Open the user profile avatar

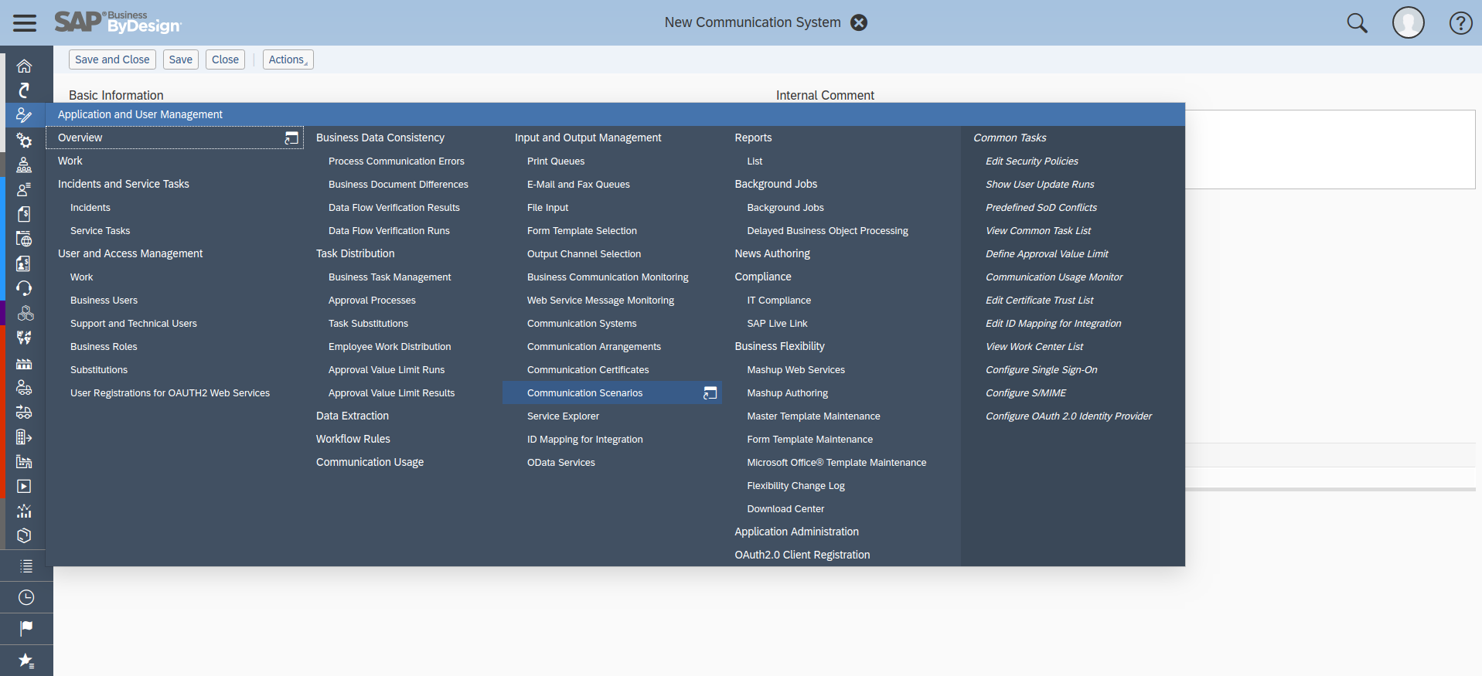coord(1409,22)
